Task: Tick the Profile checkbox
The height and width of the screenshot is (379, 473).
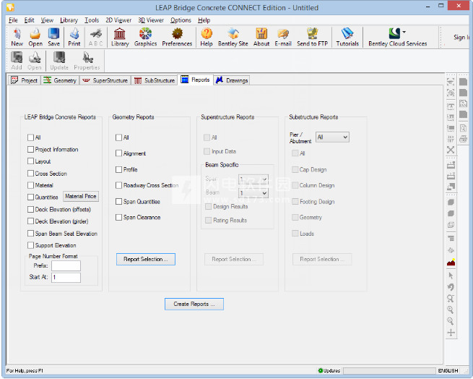Action: [118, 169]
